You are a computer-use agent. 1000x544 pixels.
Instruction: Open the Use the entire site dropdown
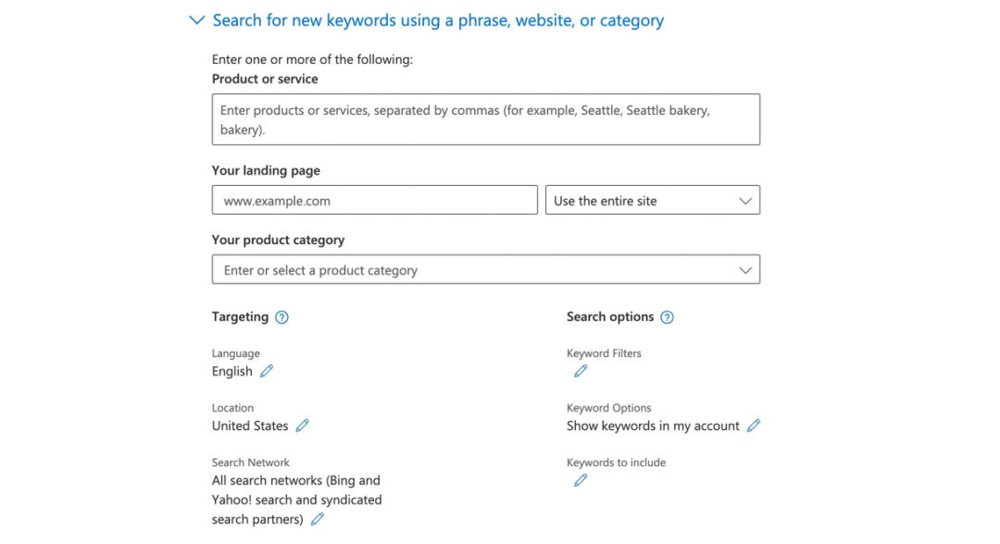653,201
